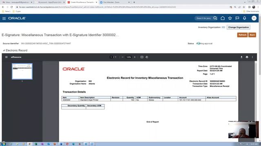Open Other bookmarks folder
Image resolution: width=261 pixels, height=146 pixels.
251,11
